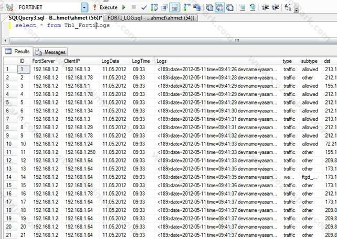Toggle IntelliSense enabled button
This screenshot has width=337, height=239.
point(174,7)
